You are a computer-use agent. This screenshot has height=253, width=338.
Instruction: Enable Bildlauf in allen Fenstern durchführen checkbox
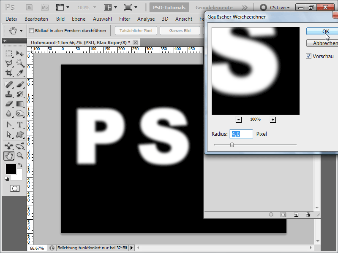pyautogui.click(x=31, y=30)
